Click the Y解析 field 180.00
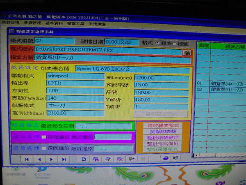The width and height of the screenshot is (246, 185). (x=162, y=100)
